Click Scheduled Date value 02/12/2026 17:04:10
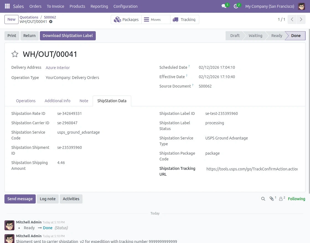 tap(217, 67)
